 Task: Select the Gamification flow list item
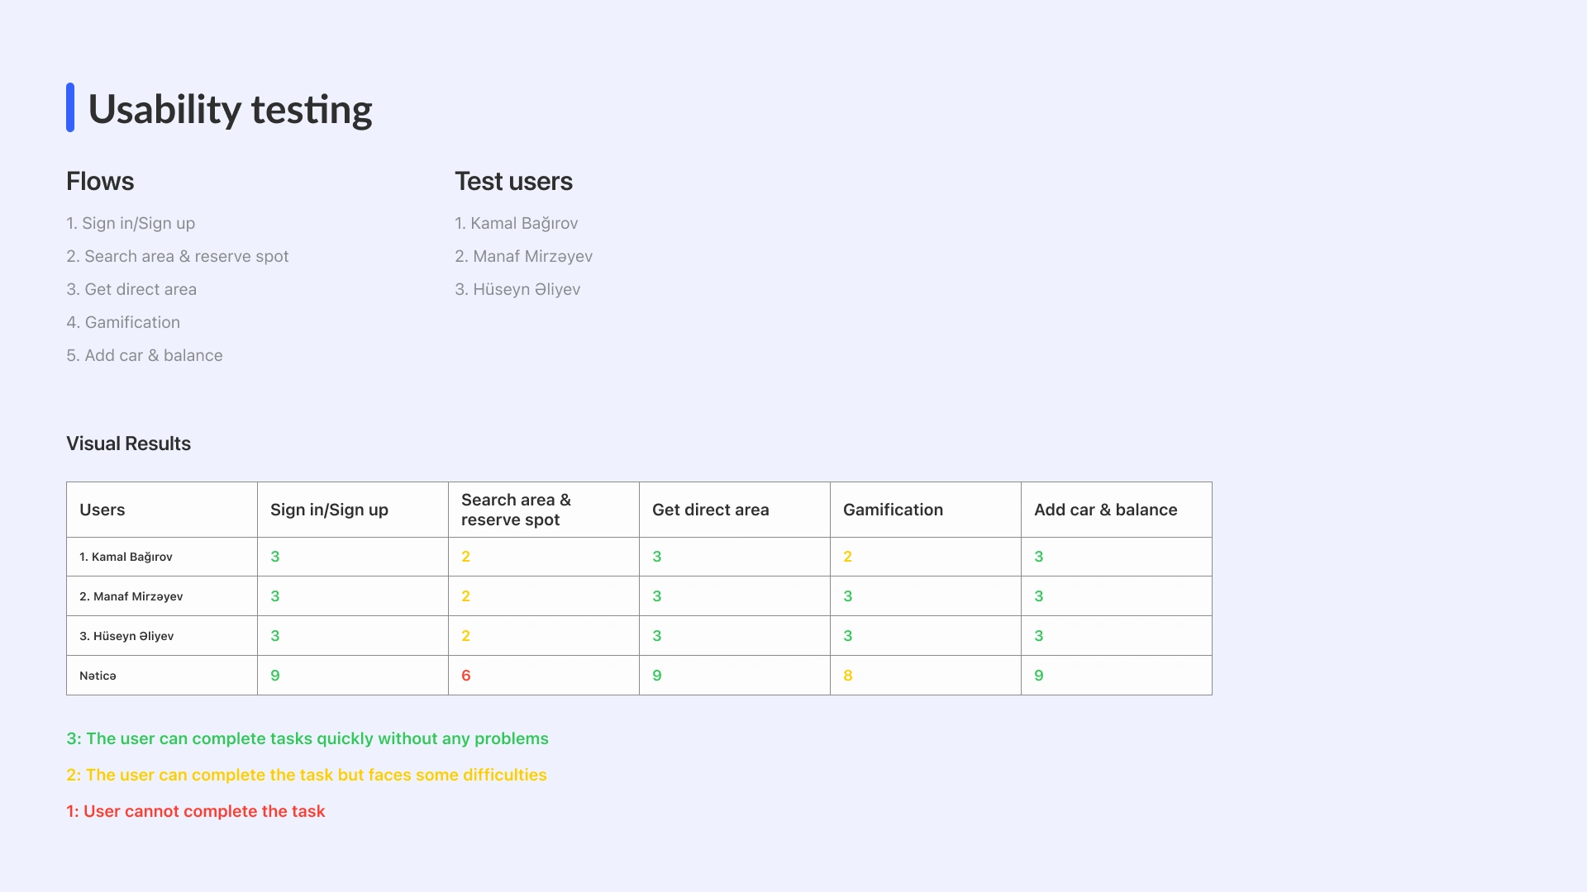123,323
